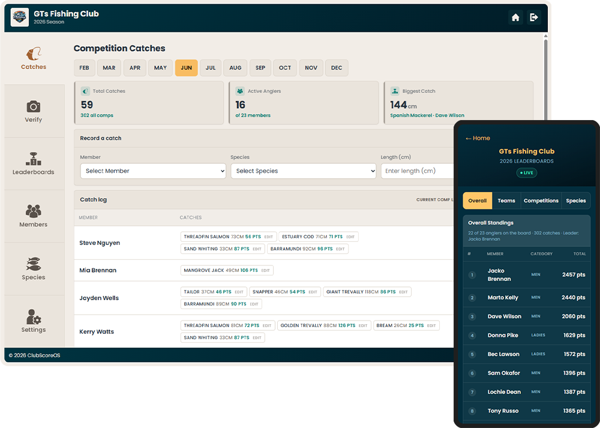Open Settings from sidebar
This screenshot has height=428, width=600.
tap(34, 321)
